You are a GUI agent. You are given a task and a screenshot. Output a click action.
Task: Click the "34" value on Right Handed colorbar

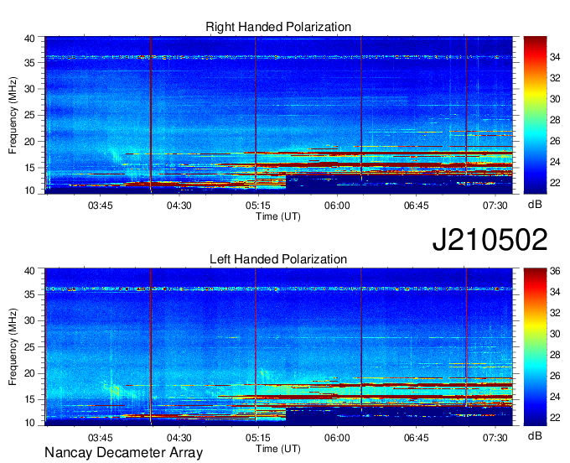point(555,57)
